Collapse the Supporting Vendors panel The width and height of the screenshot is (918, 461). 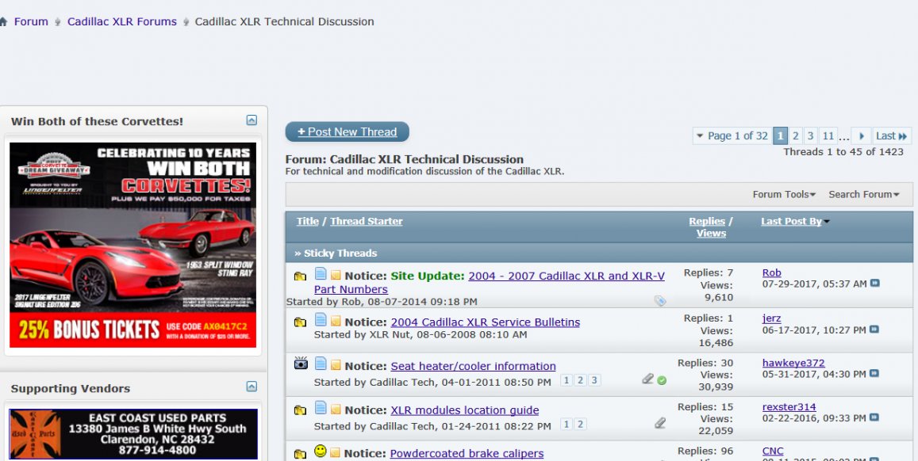pyautogui.click(x=252, y=387)
